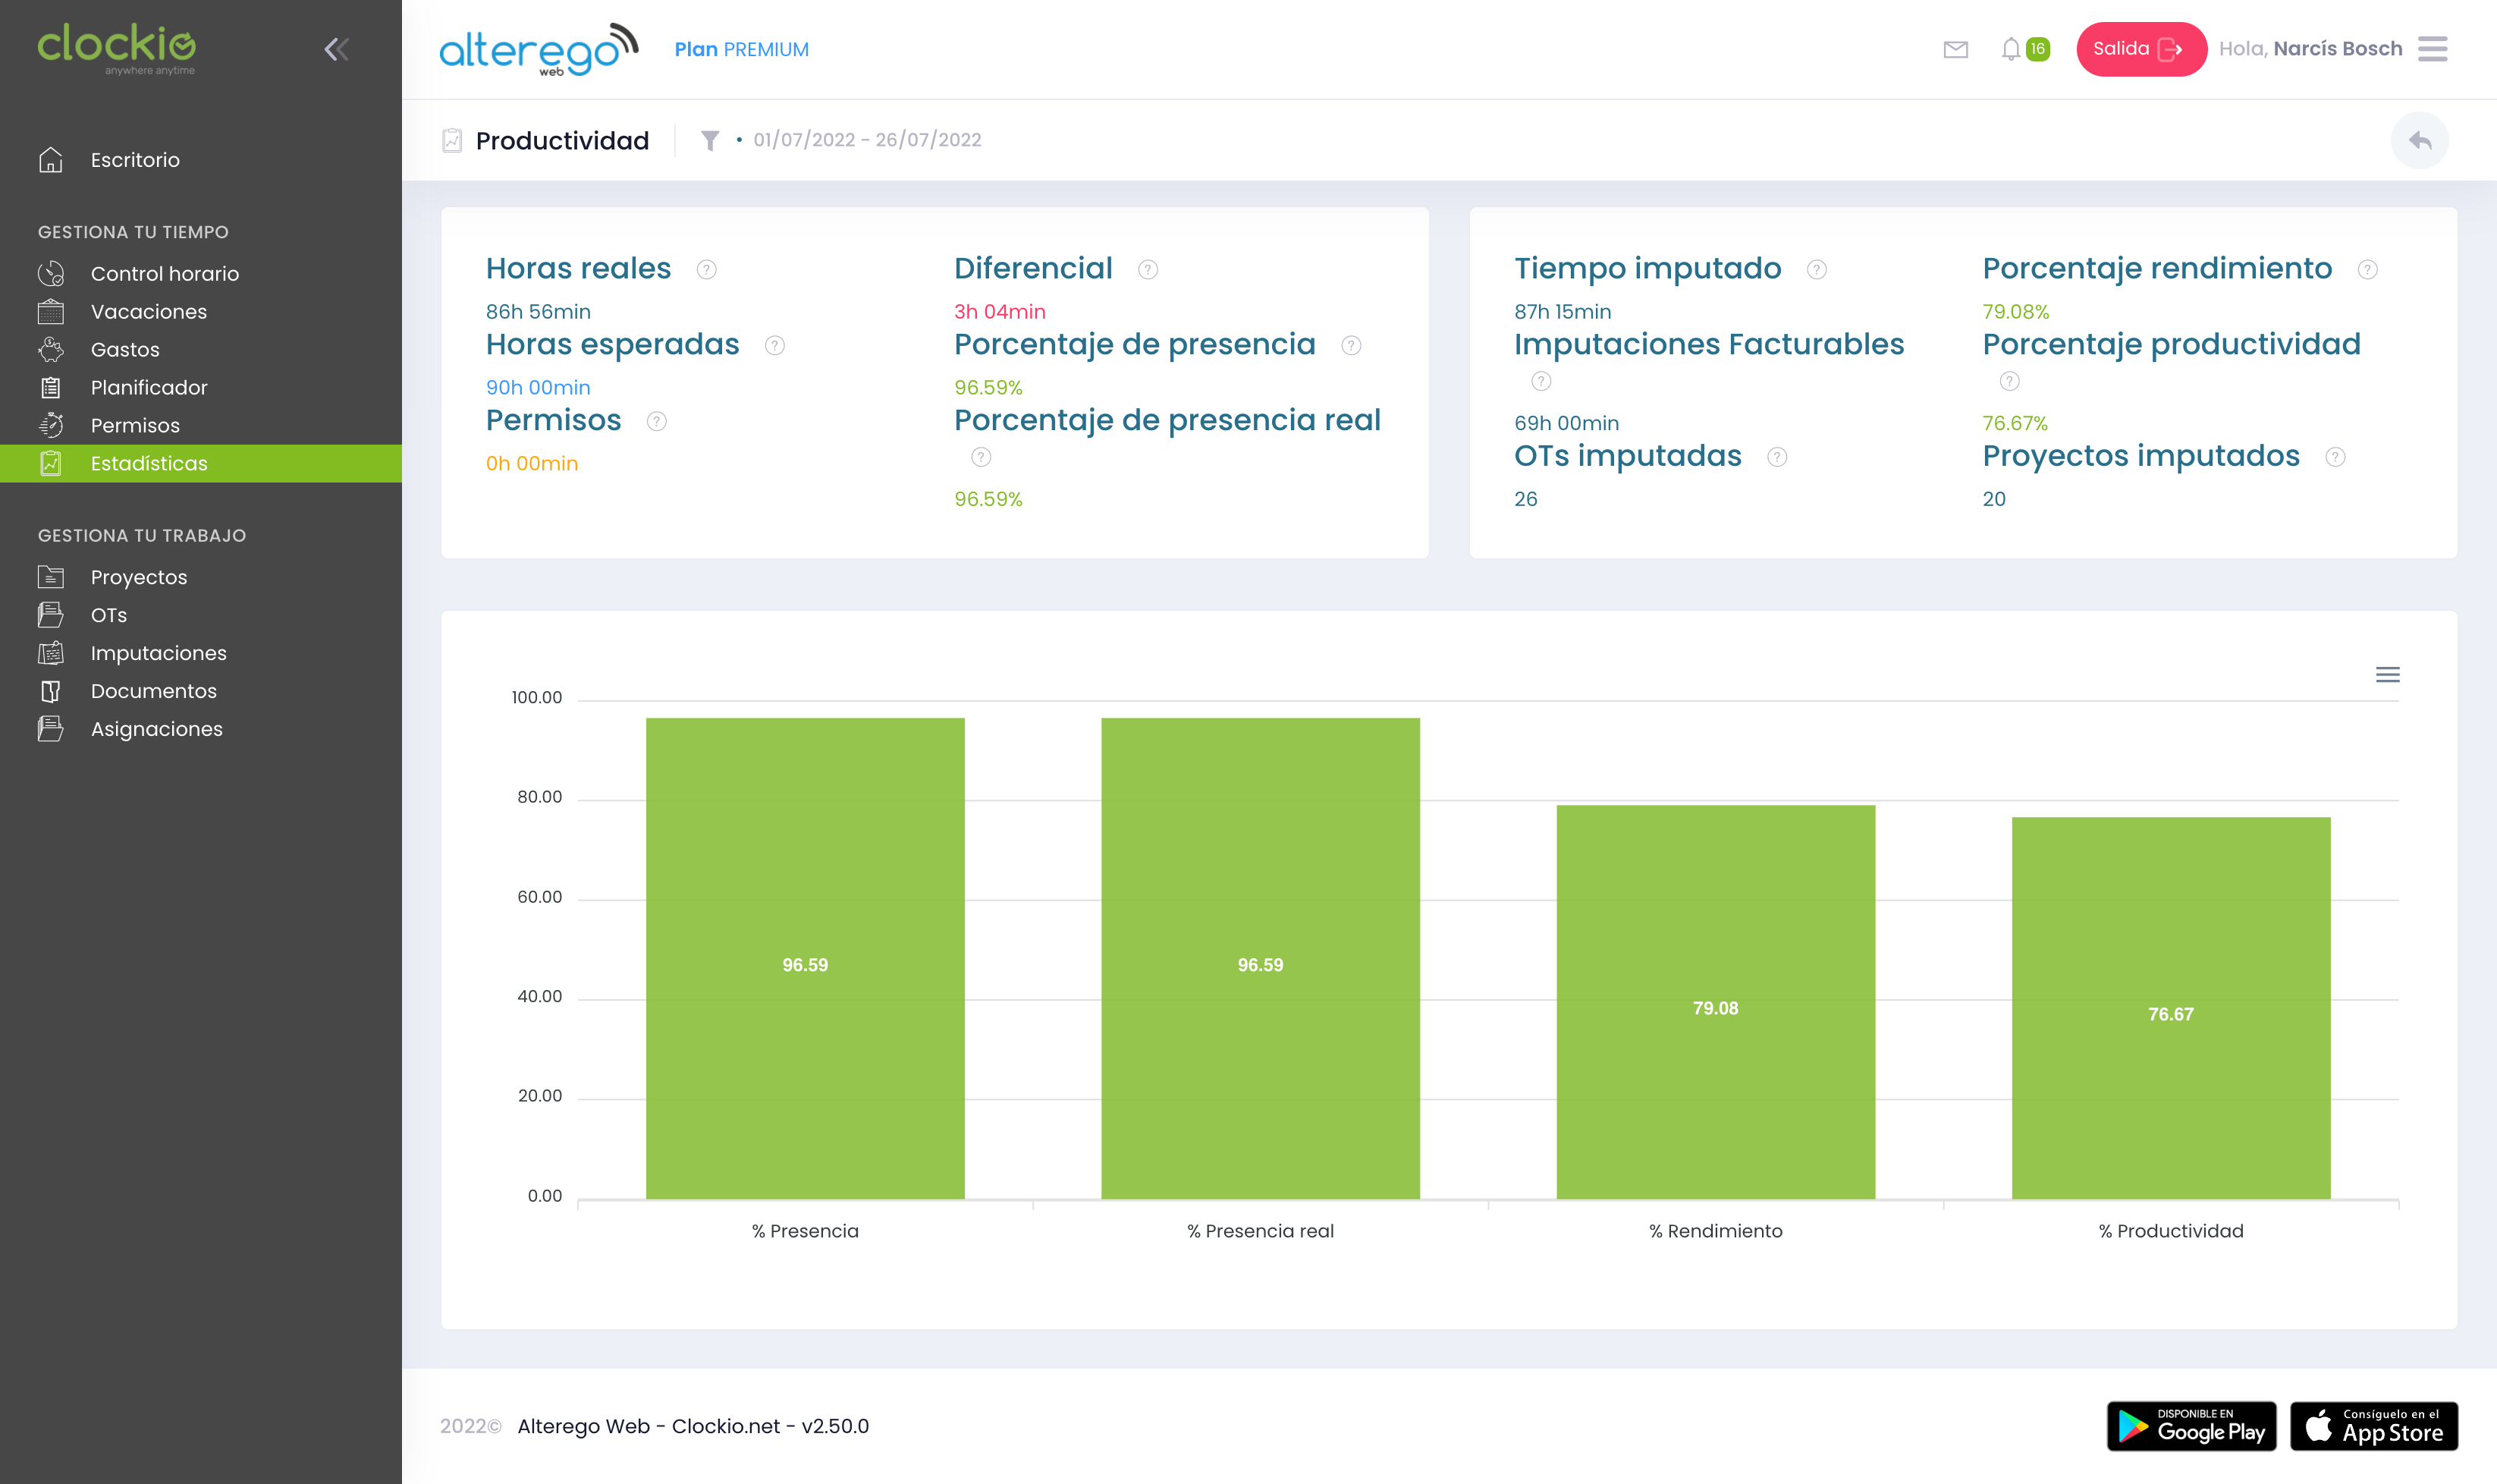Open the top-right navigation hamburger menu
Image resolution: width=2497 pixels, height=1484 pixels.
point(2433,48)
